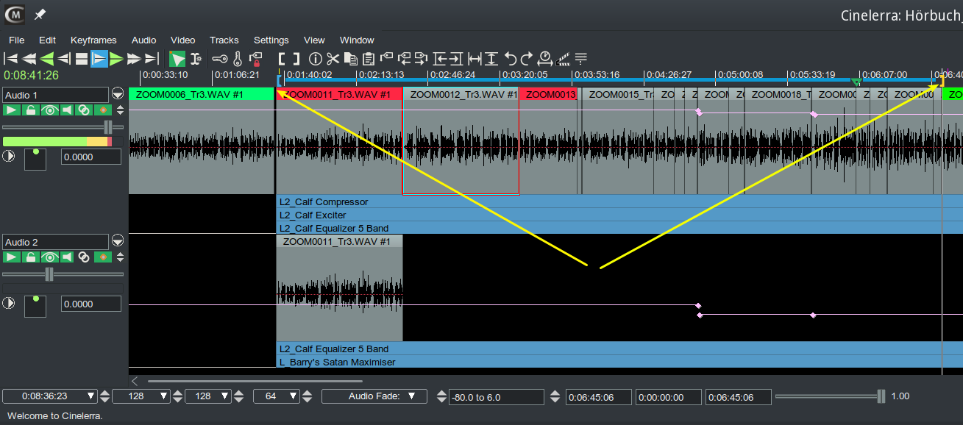Click the Audio 1 volume fader slider
This screenshot has width=963, height=425.
click(108, 127)
